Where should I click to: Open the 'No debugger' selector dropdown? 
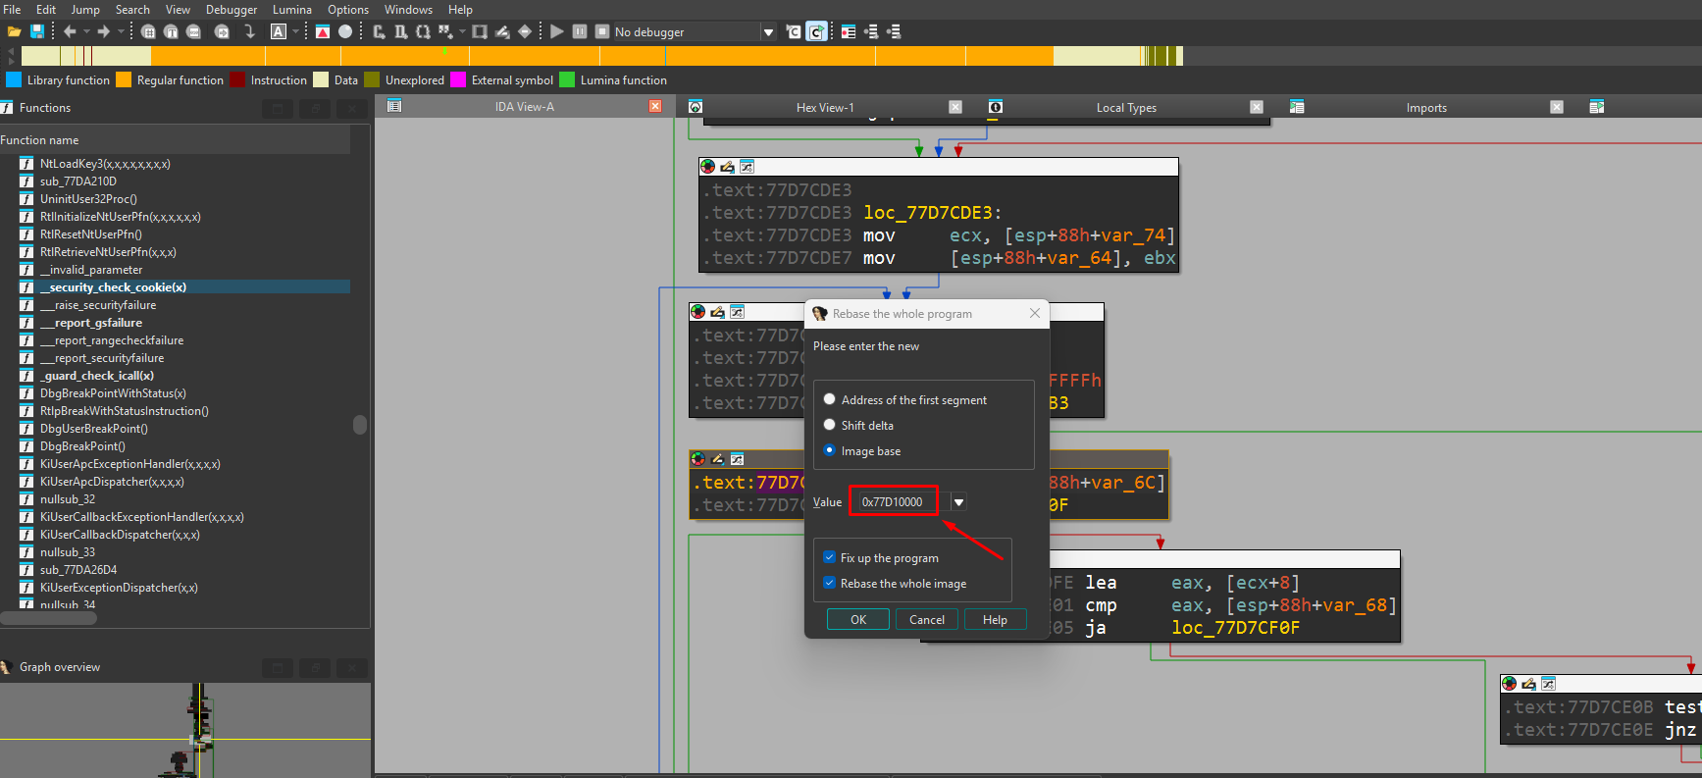pyautogui.click(x=768, y=32)
